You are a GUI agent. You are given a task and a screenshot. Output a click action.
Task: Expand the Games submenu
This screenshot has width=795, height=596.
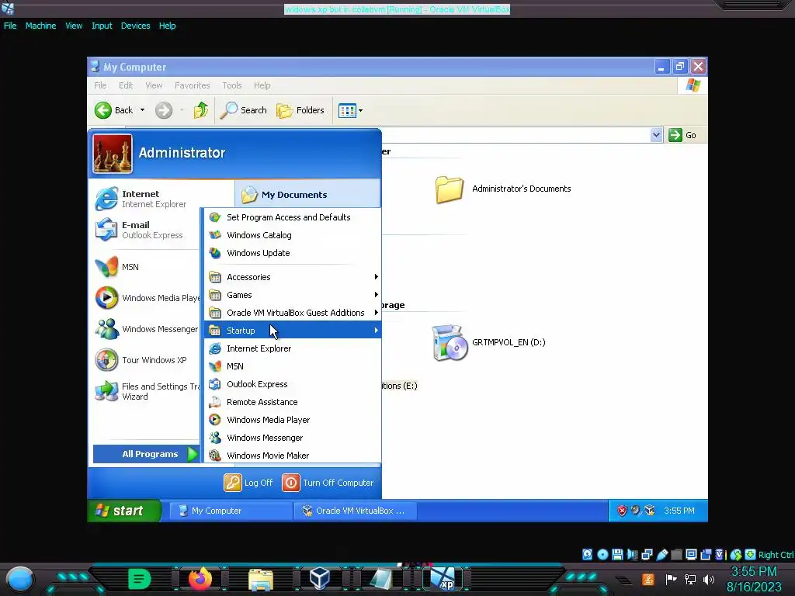tap(293, 294)
